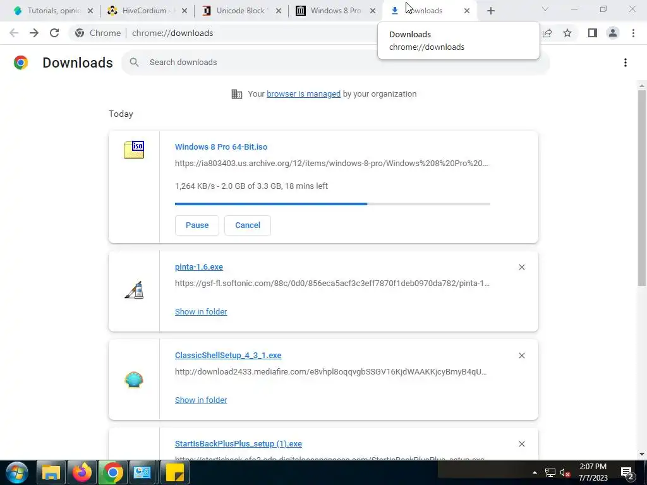The width and height of the screenshot is (647, 485).
Task: Open Windows 8 Pro 64-Bit.iso link
Action: pos(221,147)
